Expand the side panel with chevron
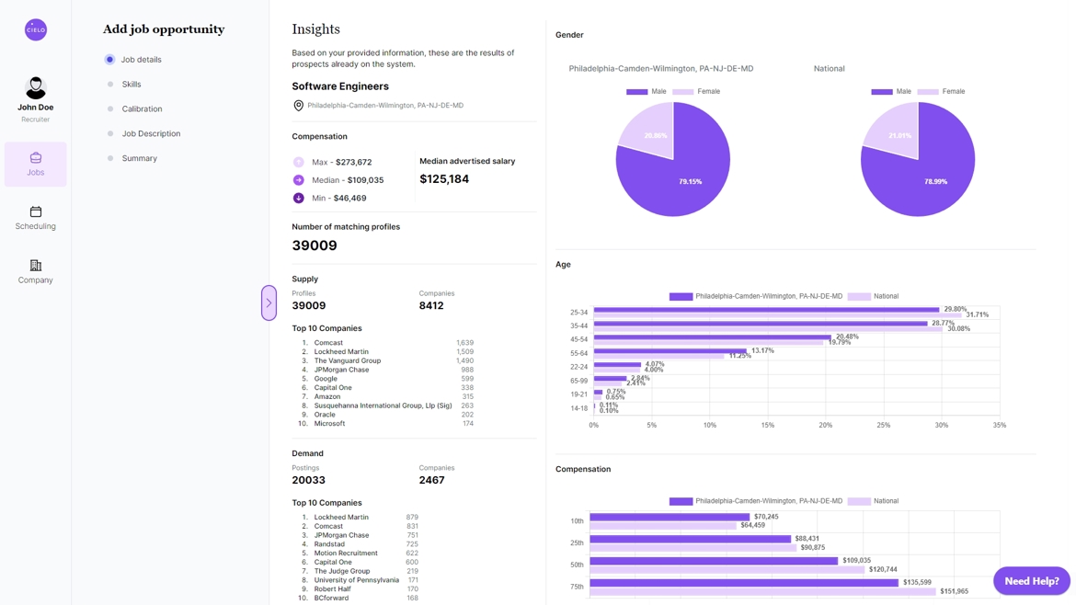Image resolution: width=1076 pixels, height=605 pixels. (269, 302)
